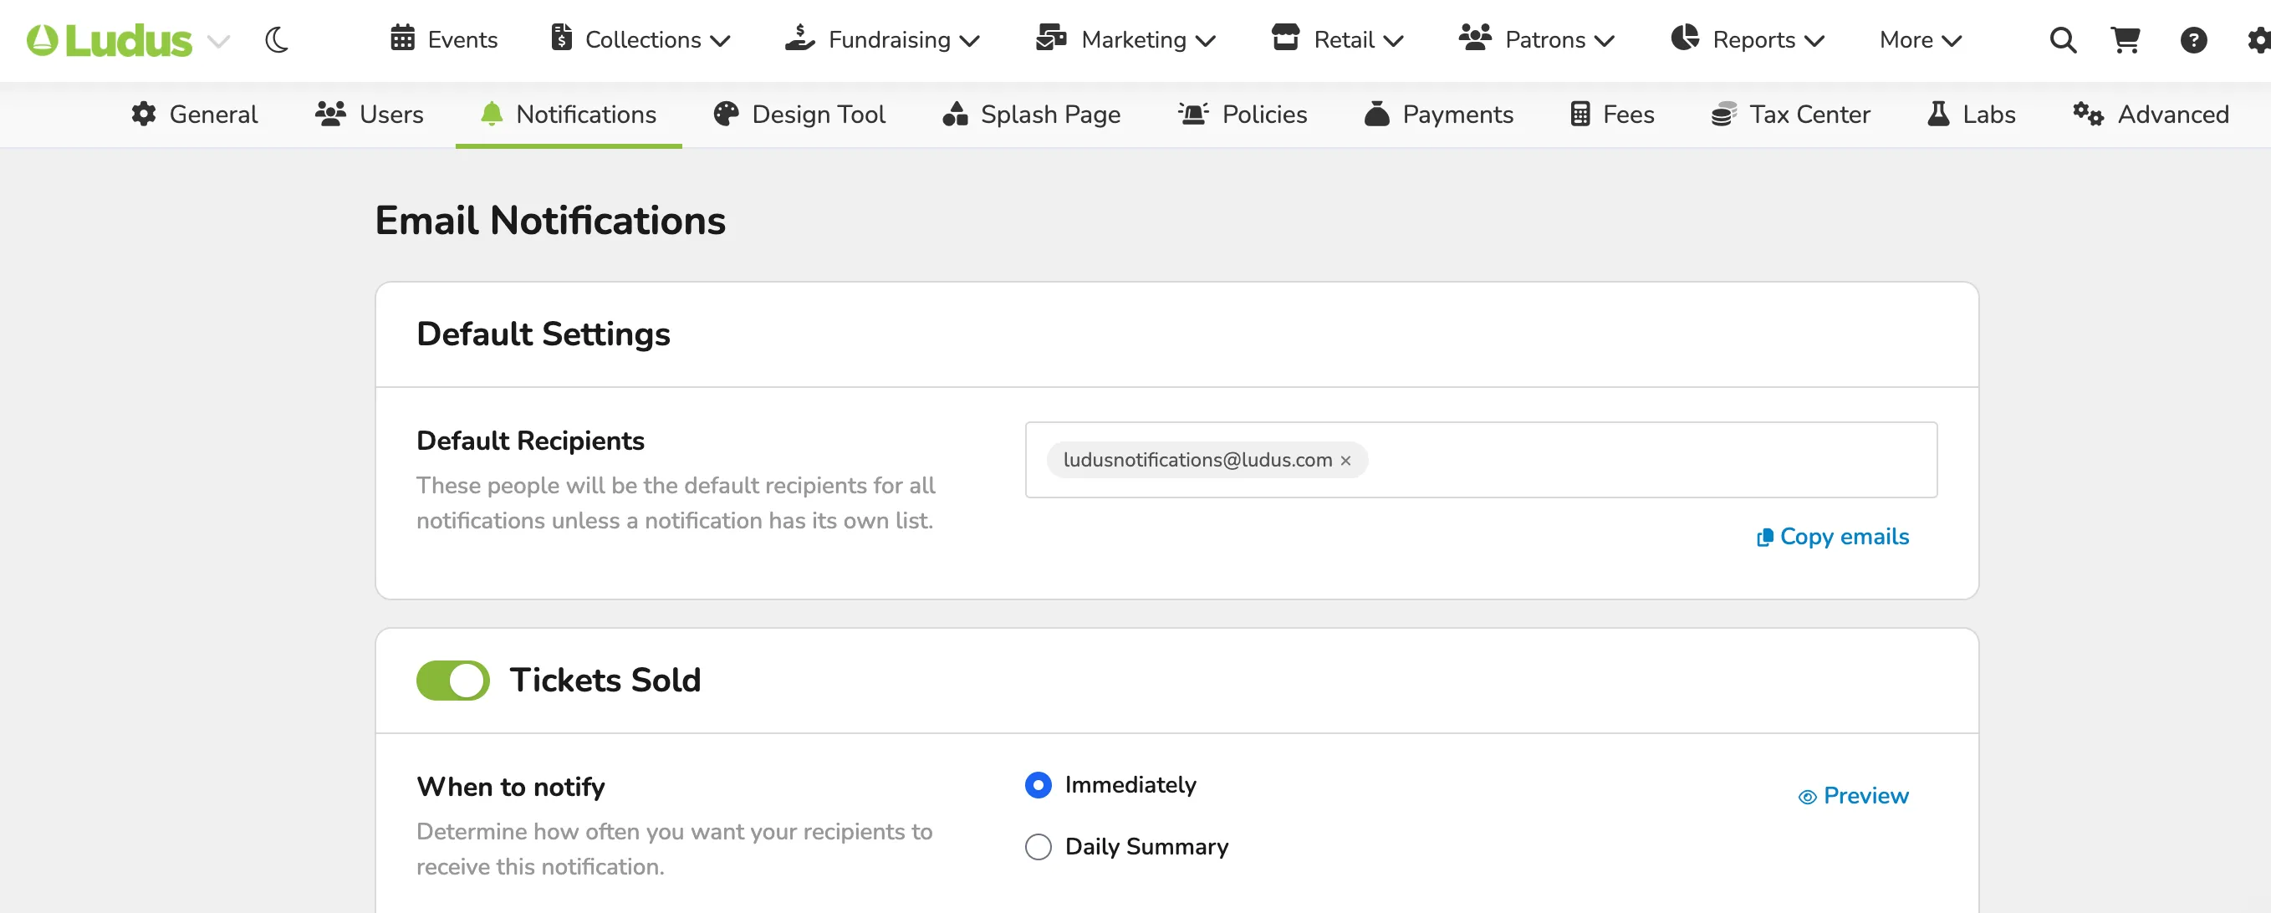Open the Payments tab

(x=1439, y=115)
